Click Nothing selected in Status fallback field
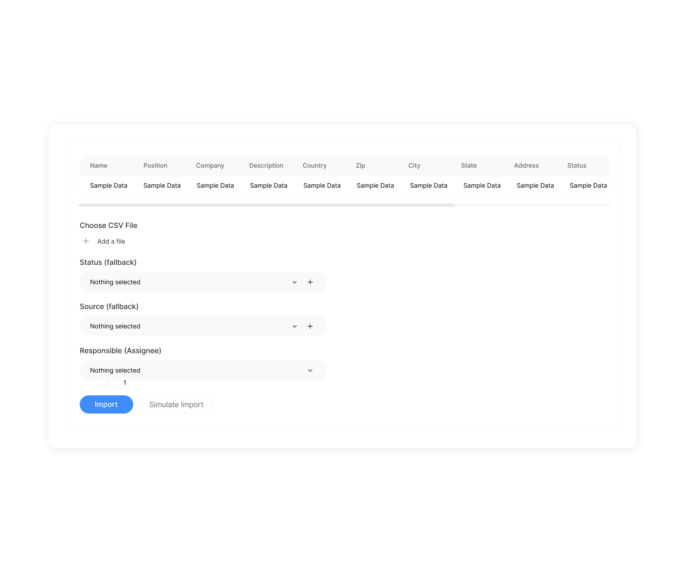The height and width of the screenshot is (572, 685). [115, 282]
